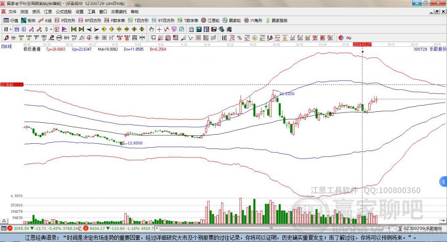Click the 21.5200 high price annotation
Screen dimensions: 447x242
[x=287, y=93]
